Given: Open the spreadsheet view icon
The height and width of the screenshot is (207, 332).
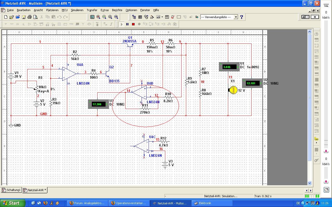Looking at the screenshot, I should click(x=140, y=17).
